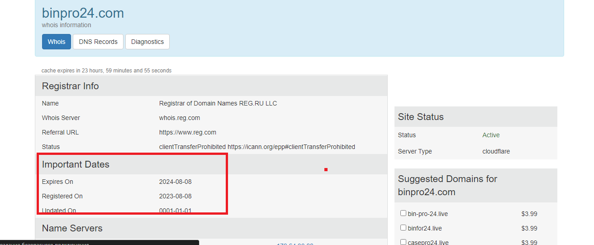Image resolution: width=594 pixels, height=245 pixels.
Task: Click the Registrar of Domain Names REG.RU LLC text
Action: click(x=218, y=103)
